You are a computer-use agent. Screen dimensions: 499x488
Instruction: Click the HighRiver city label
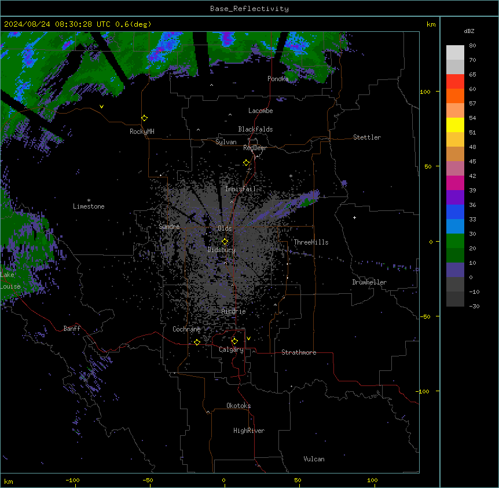point(249,431)
